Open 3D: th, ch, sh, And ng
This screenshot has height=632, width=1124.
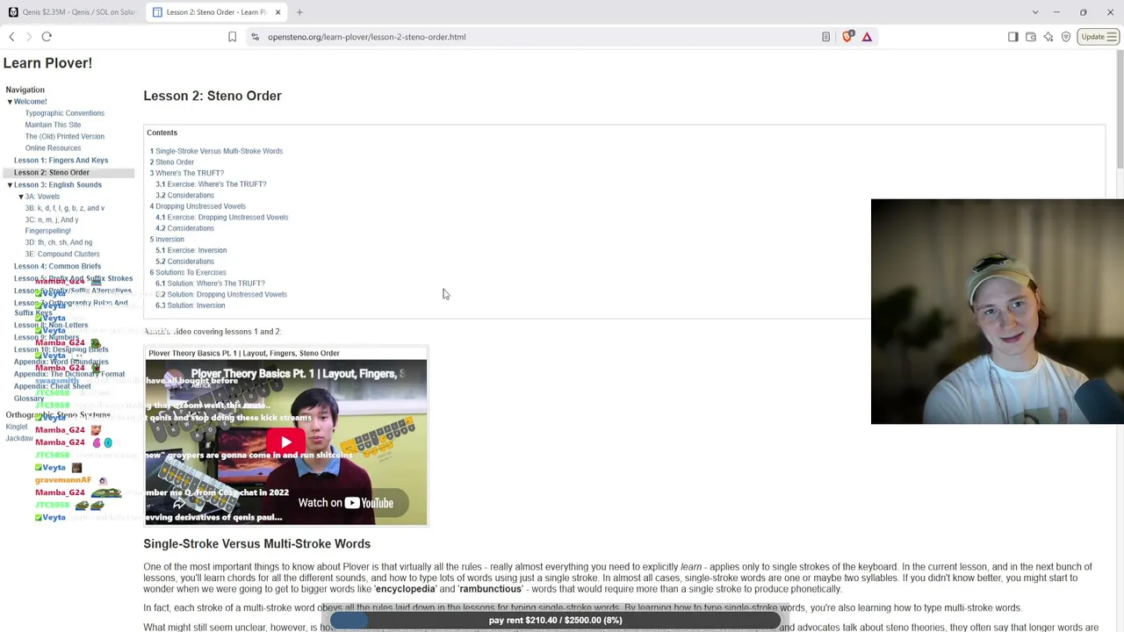58,242
